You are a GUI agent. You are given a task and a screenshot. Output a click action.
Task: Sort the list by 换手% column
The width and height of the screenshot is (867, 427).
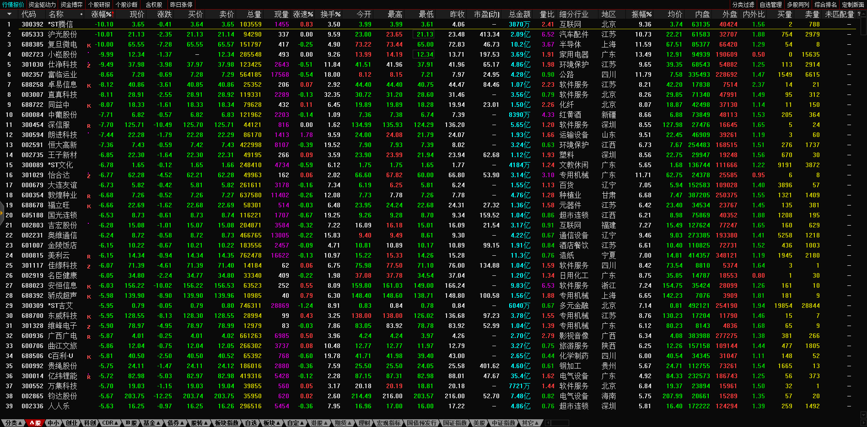coord(330,15)
